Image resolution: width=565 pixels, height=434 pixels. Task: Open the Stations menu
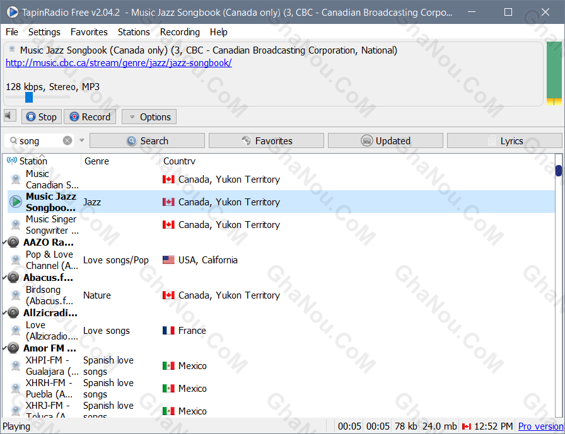134,32
